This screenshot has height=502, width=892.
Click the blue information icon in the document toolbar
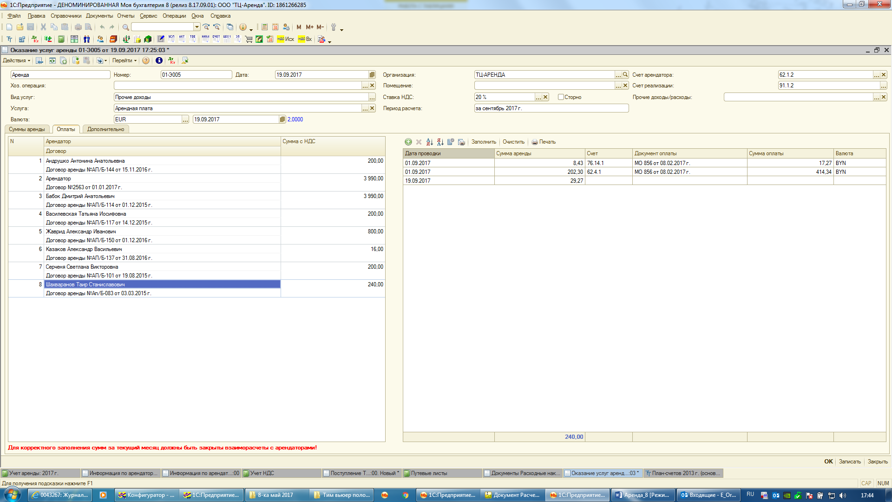point(159,60)
